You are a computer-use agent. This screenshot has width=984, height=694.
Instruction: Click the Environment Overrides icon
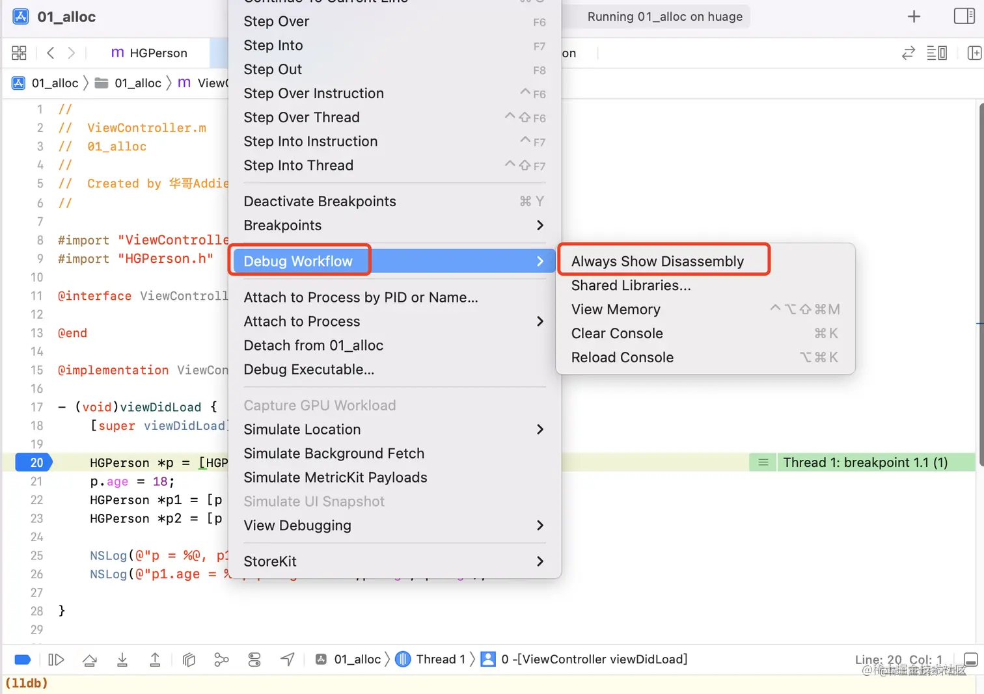(254, 660)
